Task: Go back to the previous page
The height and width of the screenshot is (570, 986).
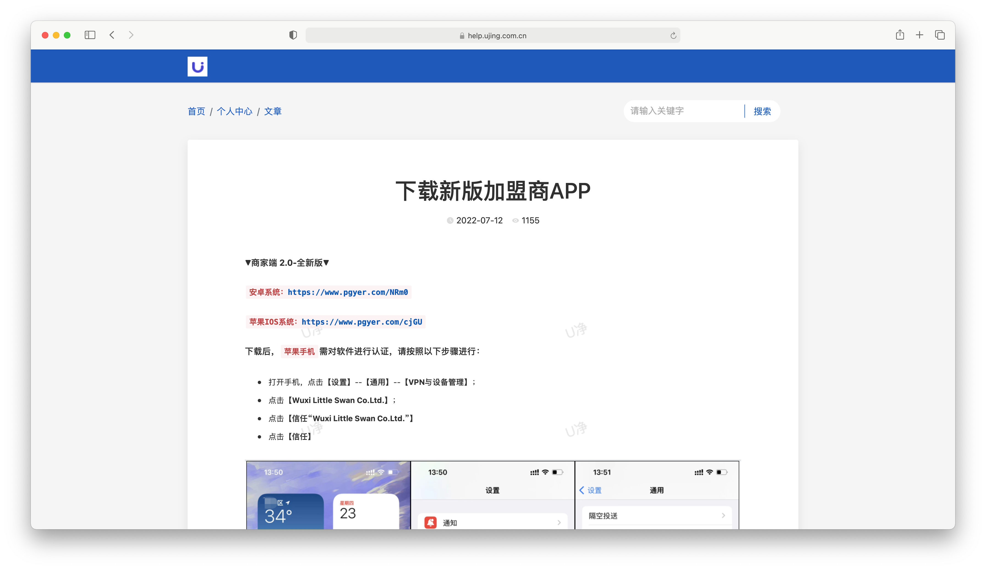Action: [x=112, y=35]
